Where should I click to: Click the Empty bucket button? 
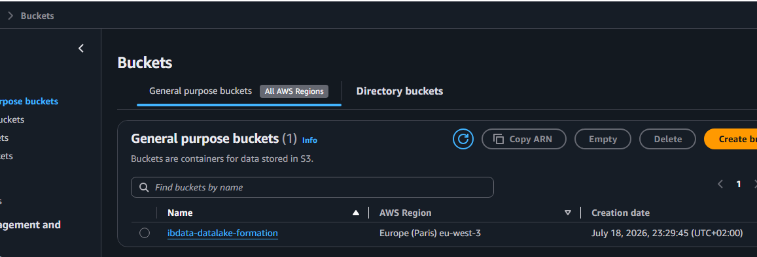pos(603,139)
